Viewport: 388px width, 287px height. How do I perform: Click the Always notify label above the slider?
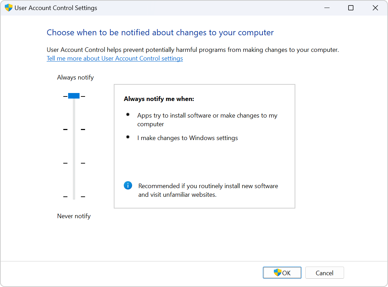click(x=75, y=77)
